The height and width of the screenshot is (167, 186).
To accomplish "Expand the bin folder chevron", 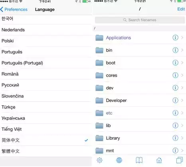I will (x=182, y=50).
